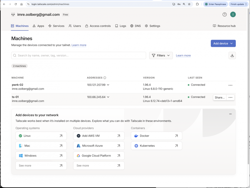Open the three-dot menu for ts-01

click(x=230, y=97)
